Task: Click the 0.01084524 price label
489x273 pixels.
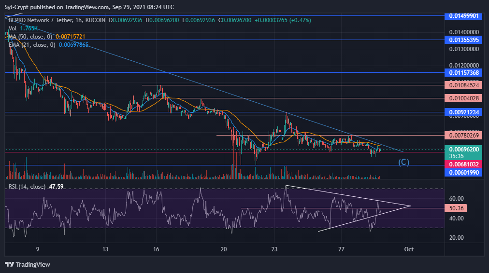Action: [463, 85]
